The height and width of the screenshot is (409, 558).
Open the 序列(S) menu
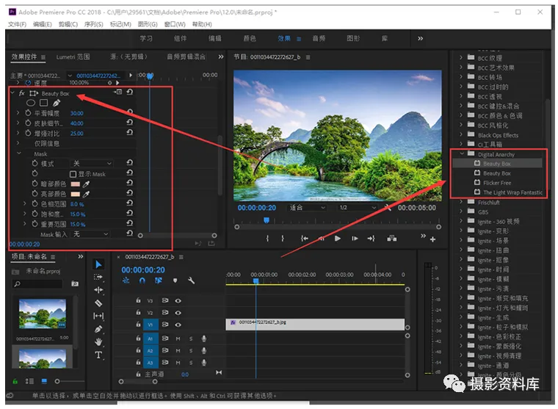click(x=93, y=24)
